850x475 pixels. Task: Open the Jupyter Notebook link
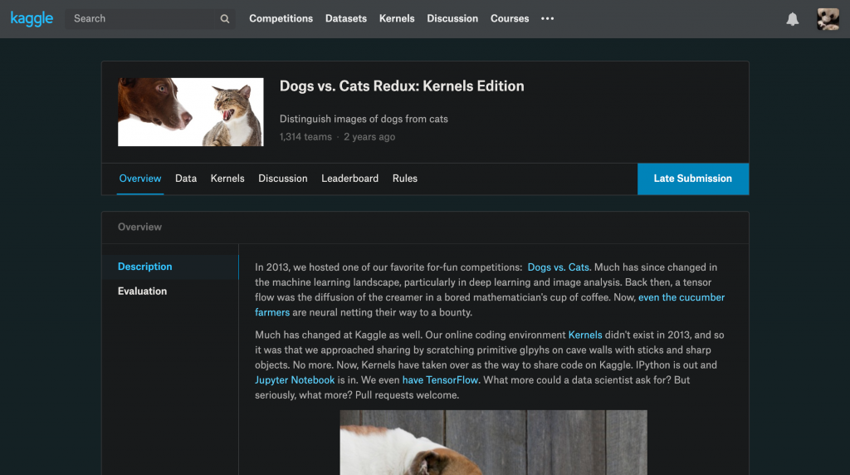(x=295, y=380)
